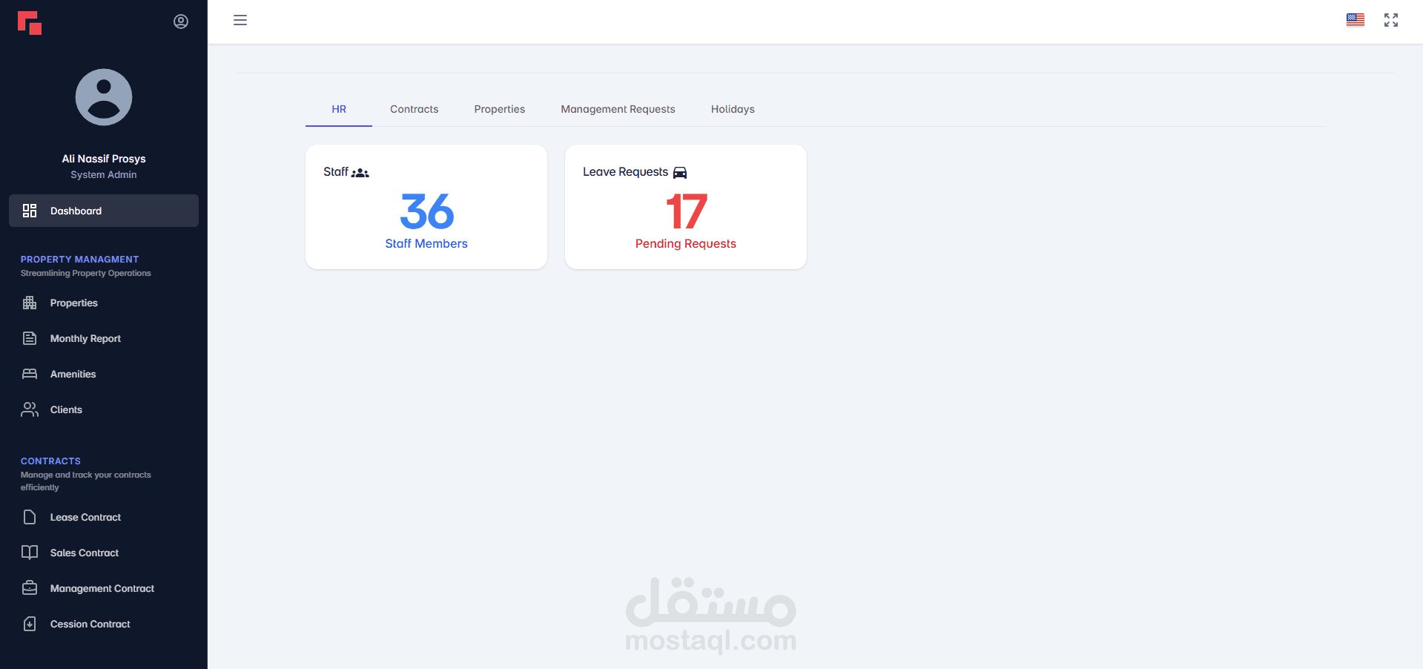This screenshot has height=669, width=1423.
Task: Select the Properties icon in the sidebar
Action: (x=29, y=303)
